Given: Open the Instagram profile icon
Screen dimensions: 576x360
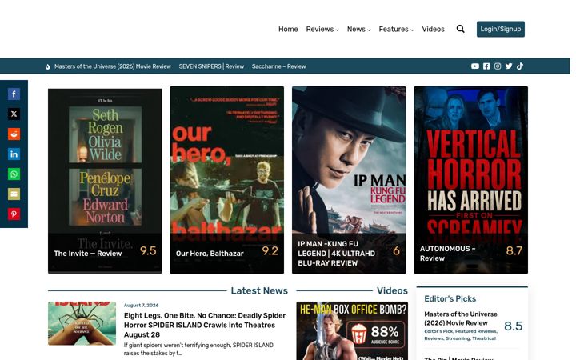Looking at the screenshot, I should coord(498,66).
